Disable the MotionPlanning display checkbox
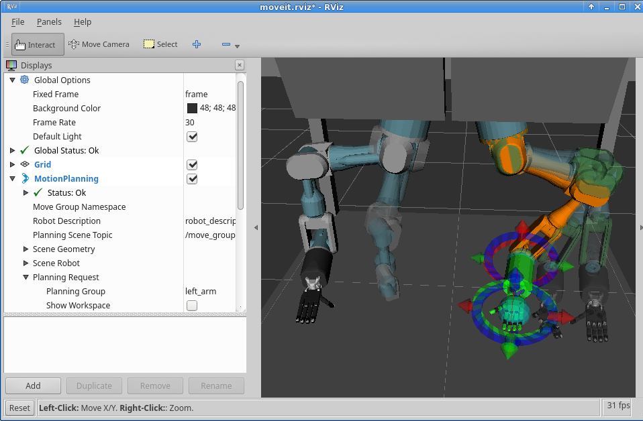This screenshot has width=643, height=421. pos(192,178)
